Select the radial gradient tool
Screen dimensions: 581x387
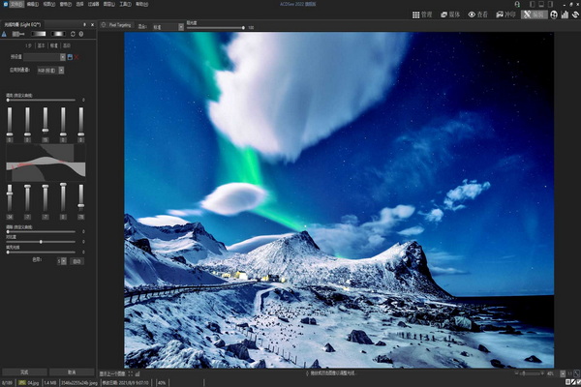click(x=58, y=34)
